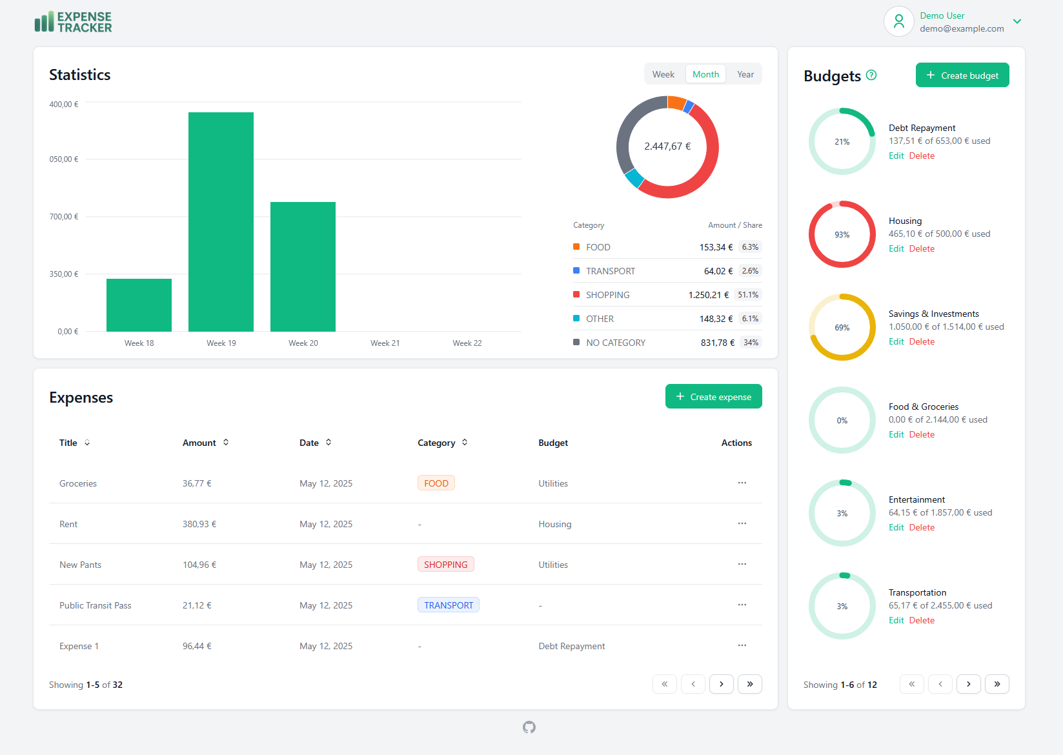Viewport: 1063px width, 755px height.
Task: Click the user avatar icon
Action: (898, 21)
